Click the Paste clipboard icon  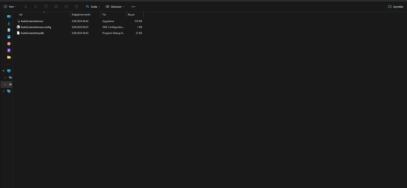pos(46,6)
